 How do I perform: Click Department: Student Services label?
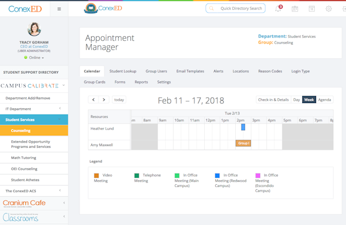click(x=287, y=36)
